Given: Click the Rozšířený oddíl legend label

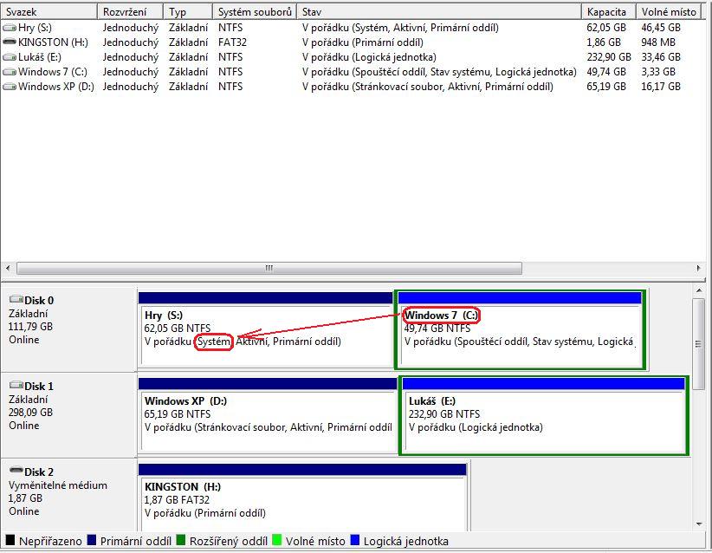Looking at the screenshot, I should (229, 541).
